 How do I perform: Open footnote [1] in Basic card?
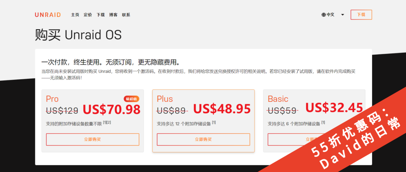[x=323, y=123]
